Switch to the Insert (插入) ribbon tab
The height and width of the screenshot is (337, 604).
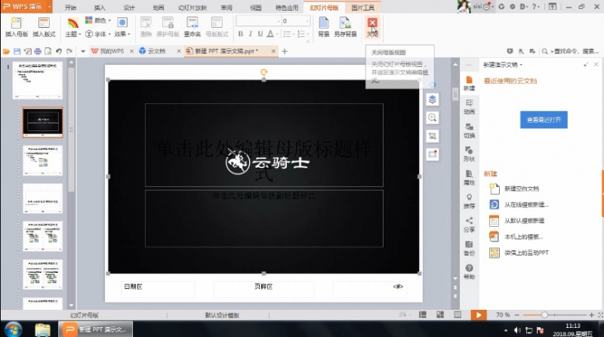(100, 8)
